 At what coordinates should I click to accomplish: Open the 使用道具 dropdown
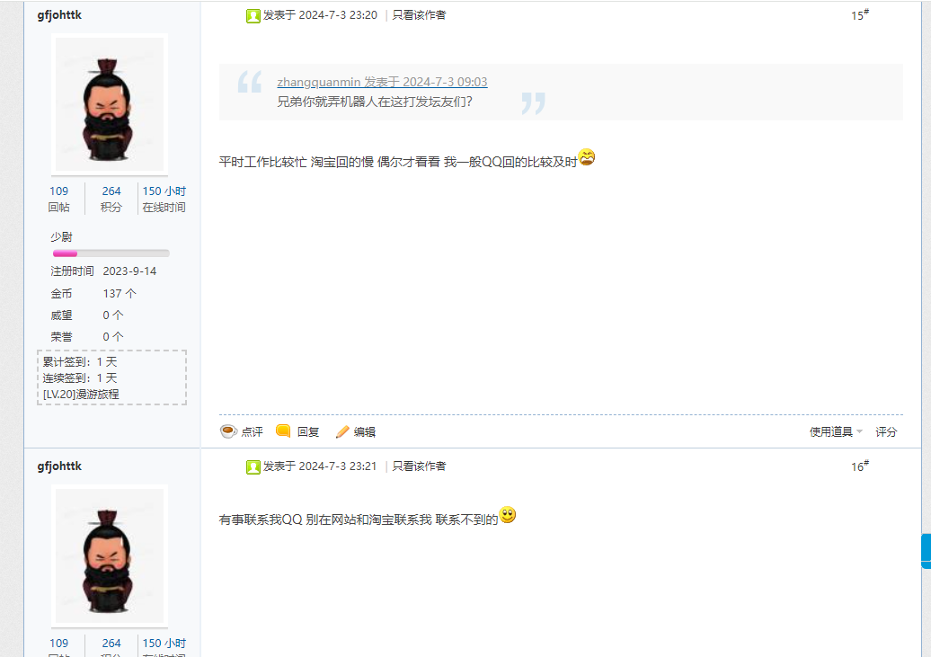pyautogui.click(x=836, y=432)
